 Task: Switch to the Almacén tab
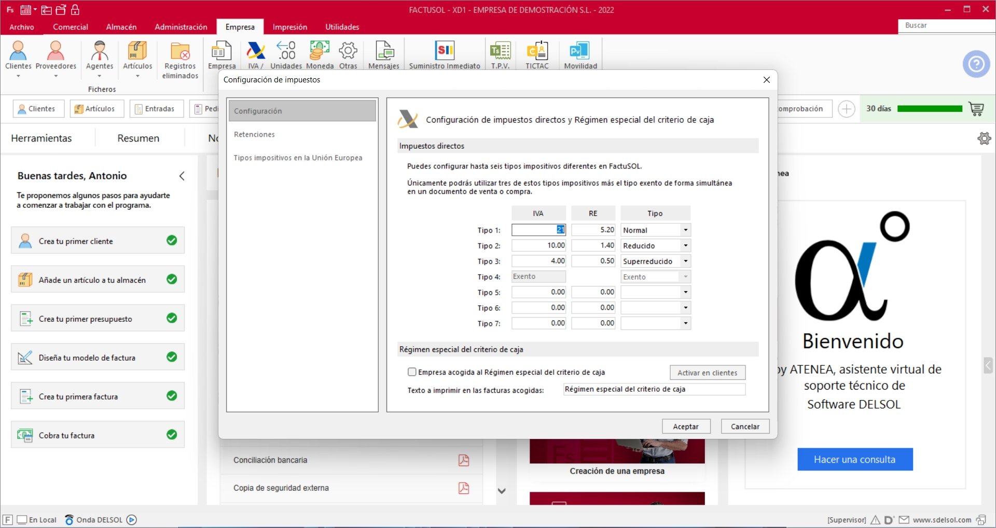tap(121, 27)
